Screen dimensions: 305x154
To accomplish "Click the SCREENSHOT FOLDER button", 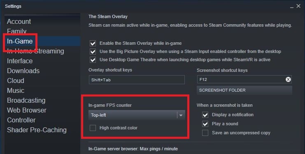I will (244, 90).
